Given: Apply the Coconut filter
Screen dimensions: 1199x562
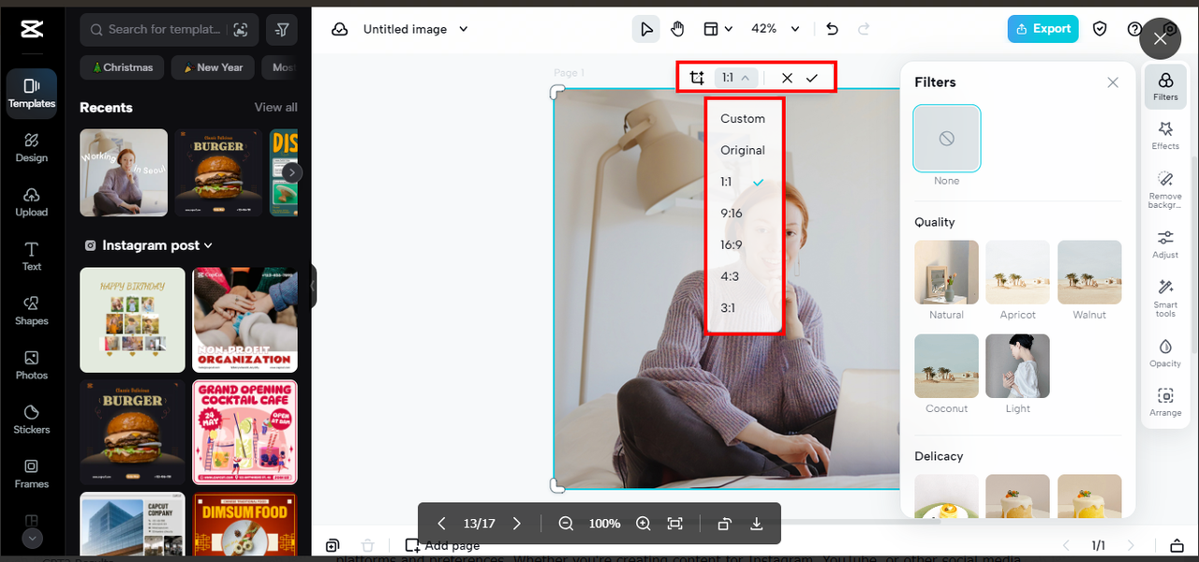Looking at the screenshot, I should click(x=947, y=366).
